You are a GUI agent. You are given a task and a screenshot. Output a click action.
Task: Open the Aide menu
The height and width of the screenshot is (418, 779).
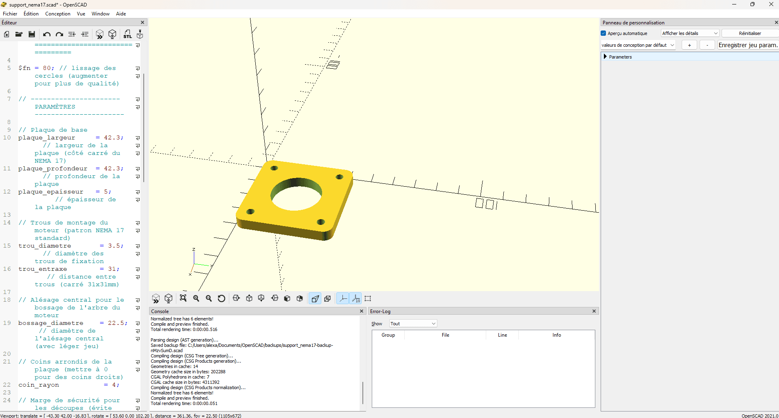click(x=121, y=14)
